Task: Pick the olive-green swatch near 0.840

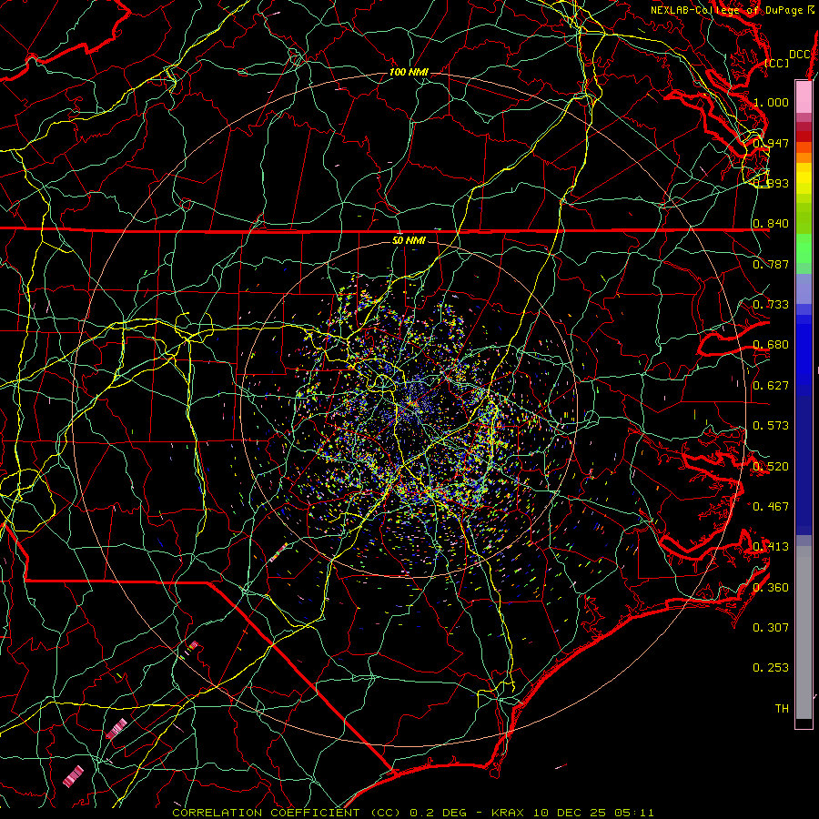Action: (804, 217)
